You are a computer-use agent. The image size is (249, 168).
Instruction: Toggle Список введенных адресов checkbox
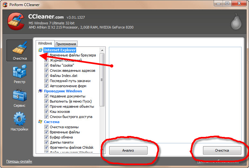[46, 71]
